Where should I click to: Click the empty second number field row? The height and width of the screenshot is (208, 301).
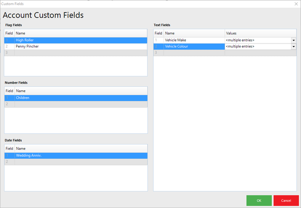(x=76, y=104)
